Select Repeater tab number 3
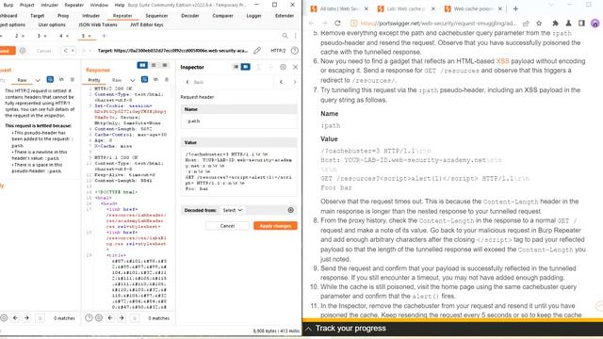Viewport: 603px width, 339px height. pyautogui.click(x=39, y=36)
